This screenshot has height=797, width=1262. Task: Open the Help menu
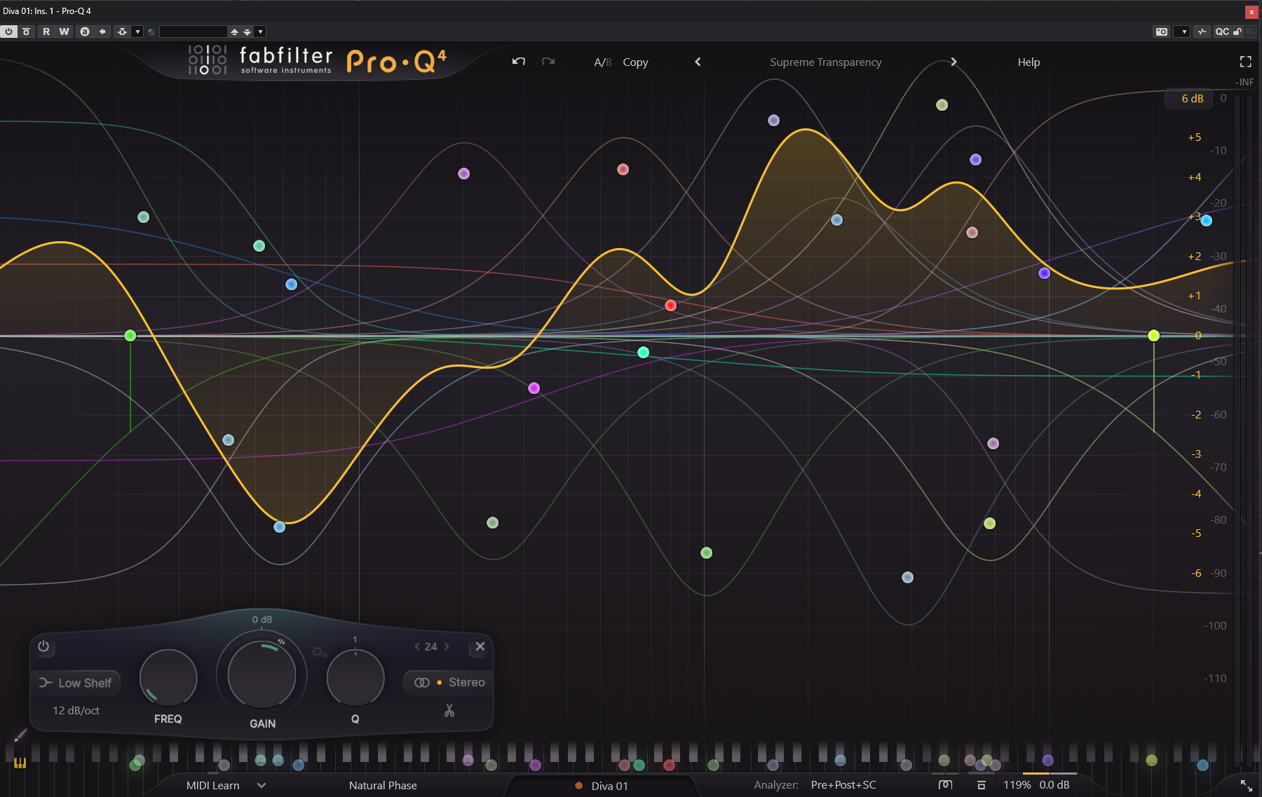point(1029,62)
